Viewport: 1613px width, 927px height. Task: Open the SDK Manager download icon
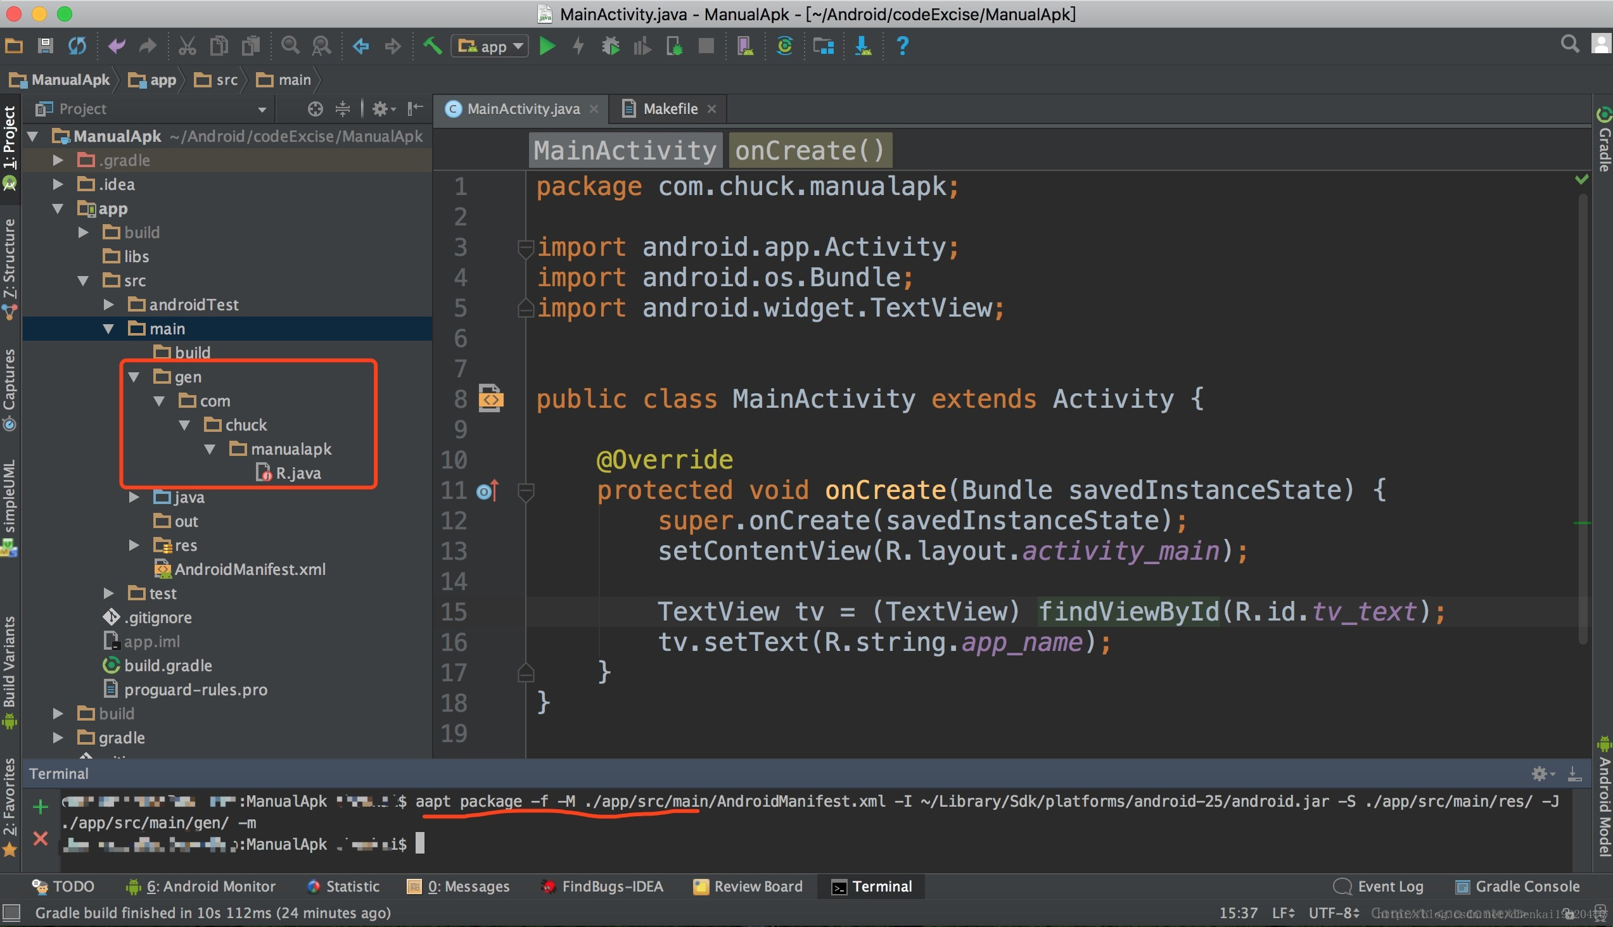(x=863, y=46)
